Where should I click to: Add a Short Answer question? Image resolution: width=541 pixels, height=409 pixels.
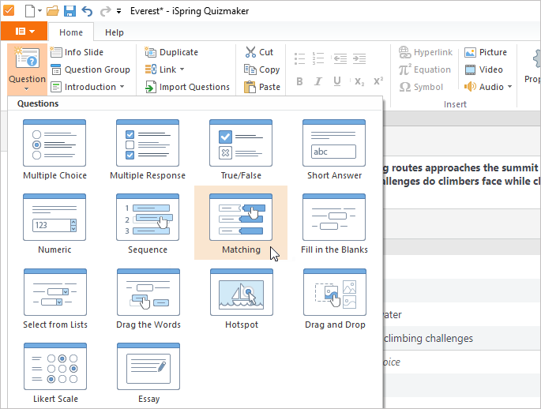(x=334, y=149)
